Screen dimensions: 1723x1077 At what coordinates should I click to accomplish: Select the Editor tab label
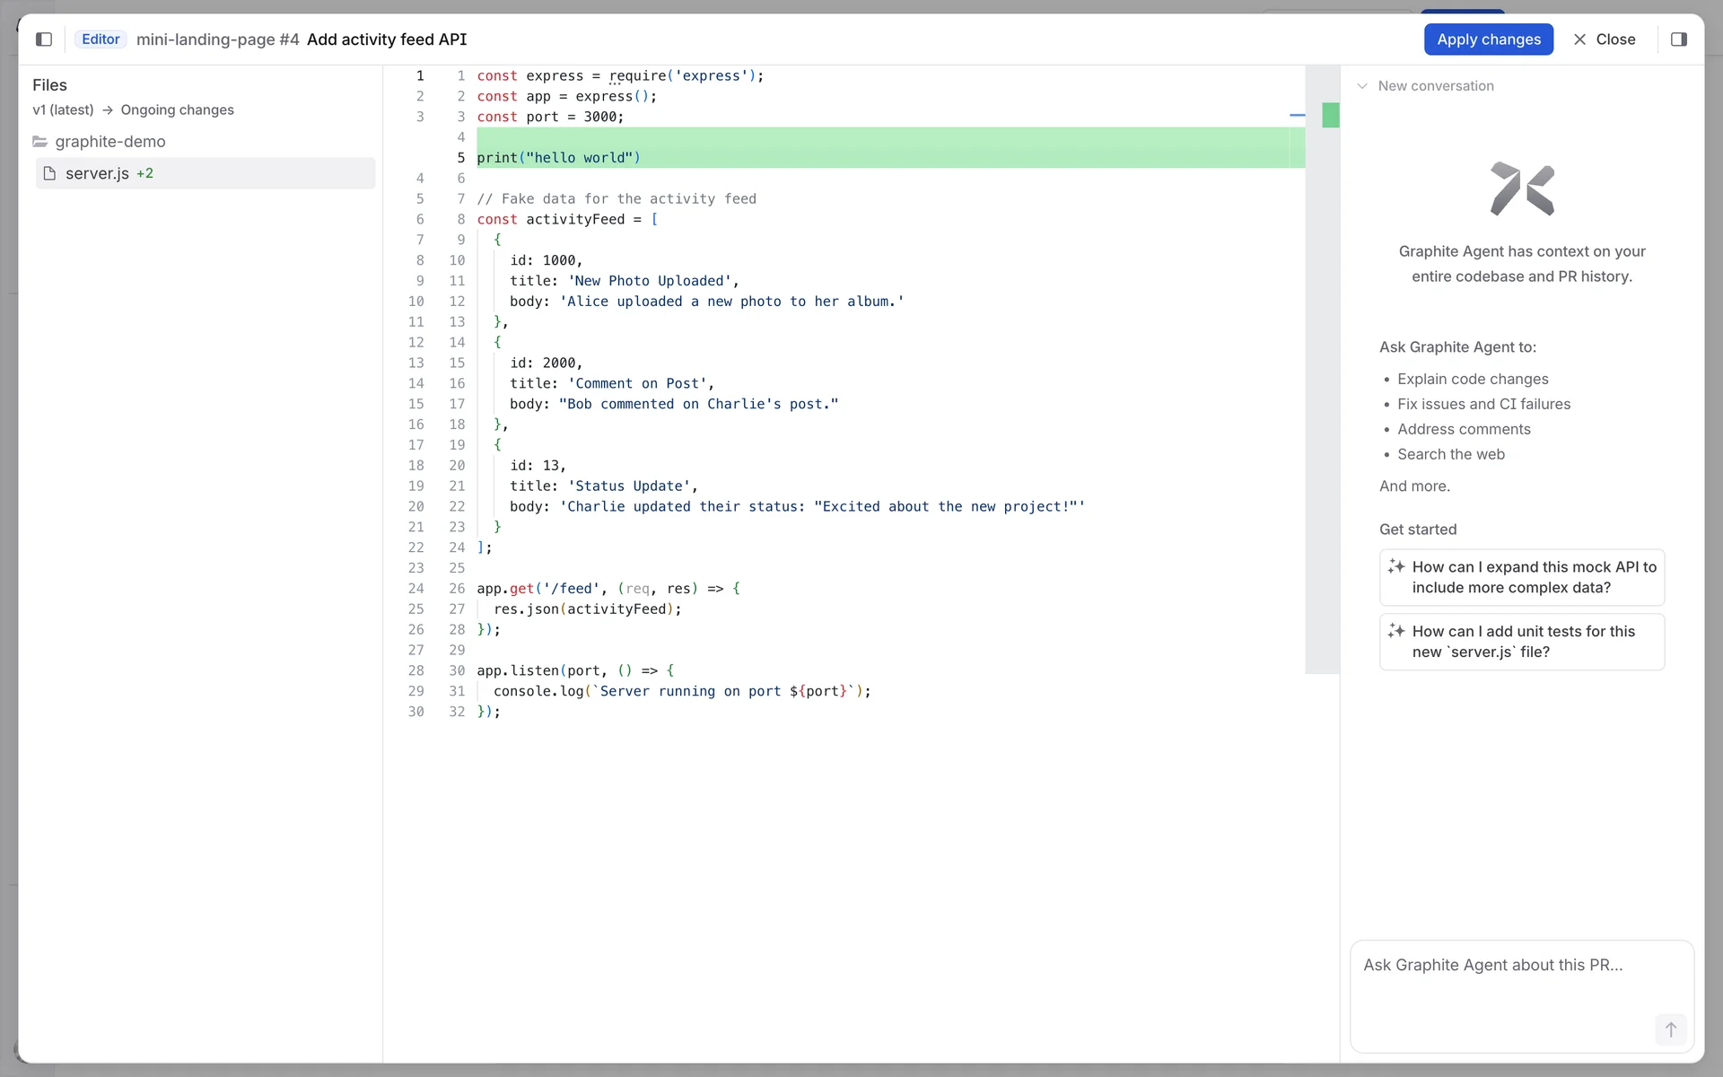coord(101,39)
